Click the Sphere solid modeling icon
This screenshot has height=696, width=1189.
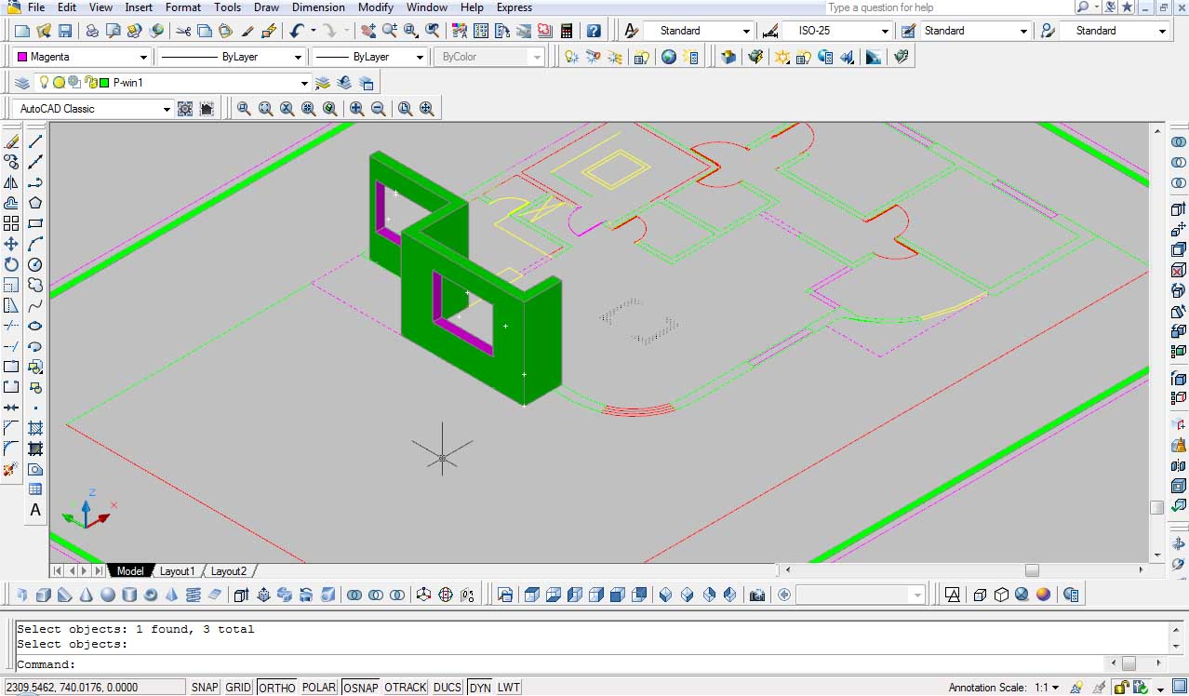point(108,595)
